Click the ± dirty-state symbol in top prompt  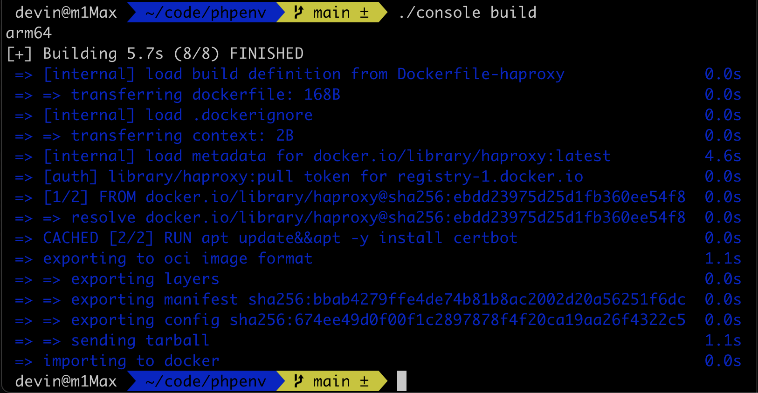(364, 13)
